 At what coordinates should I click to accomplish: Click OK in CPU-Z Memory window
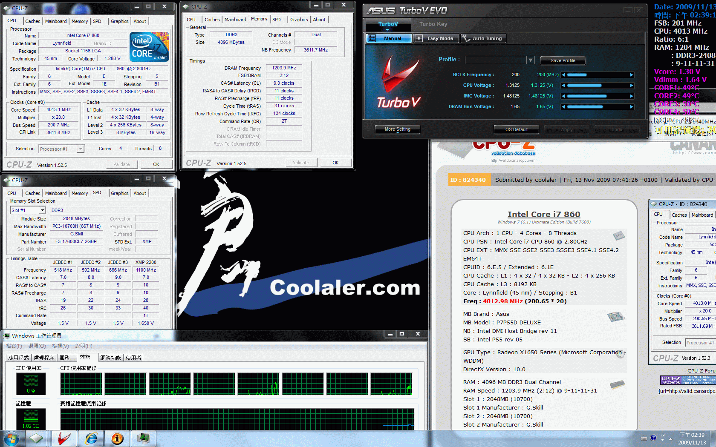click(x=335, y=163)
